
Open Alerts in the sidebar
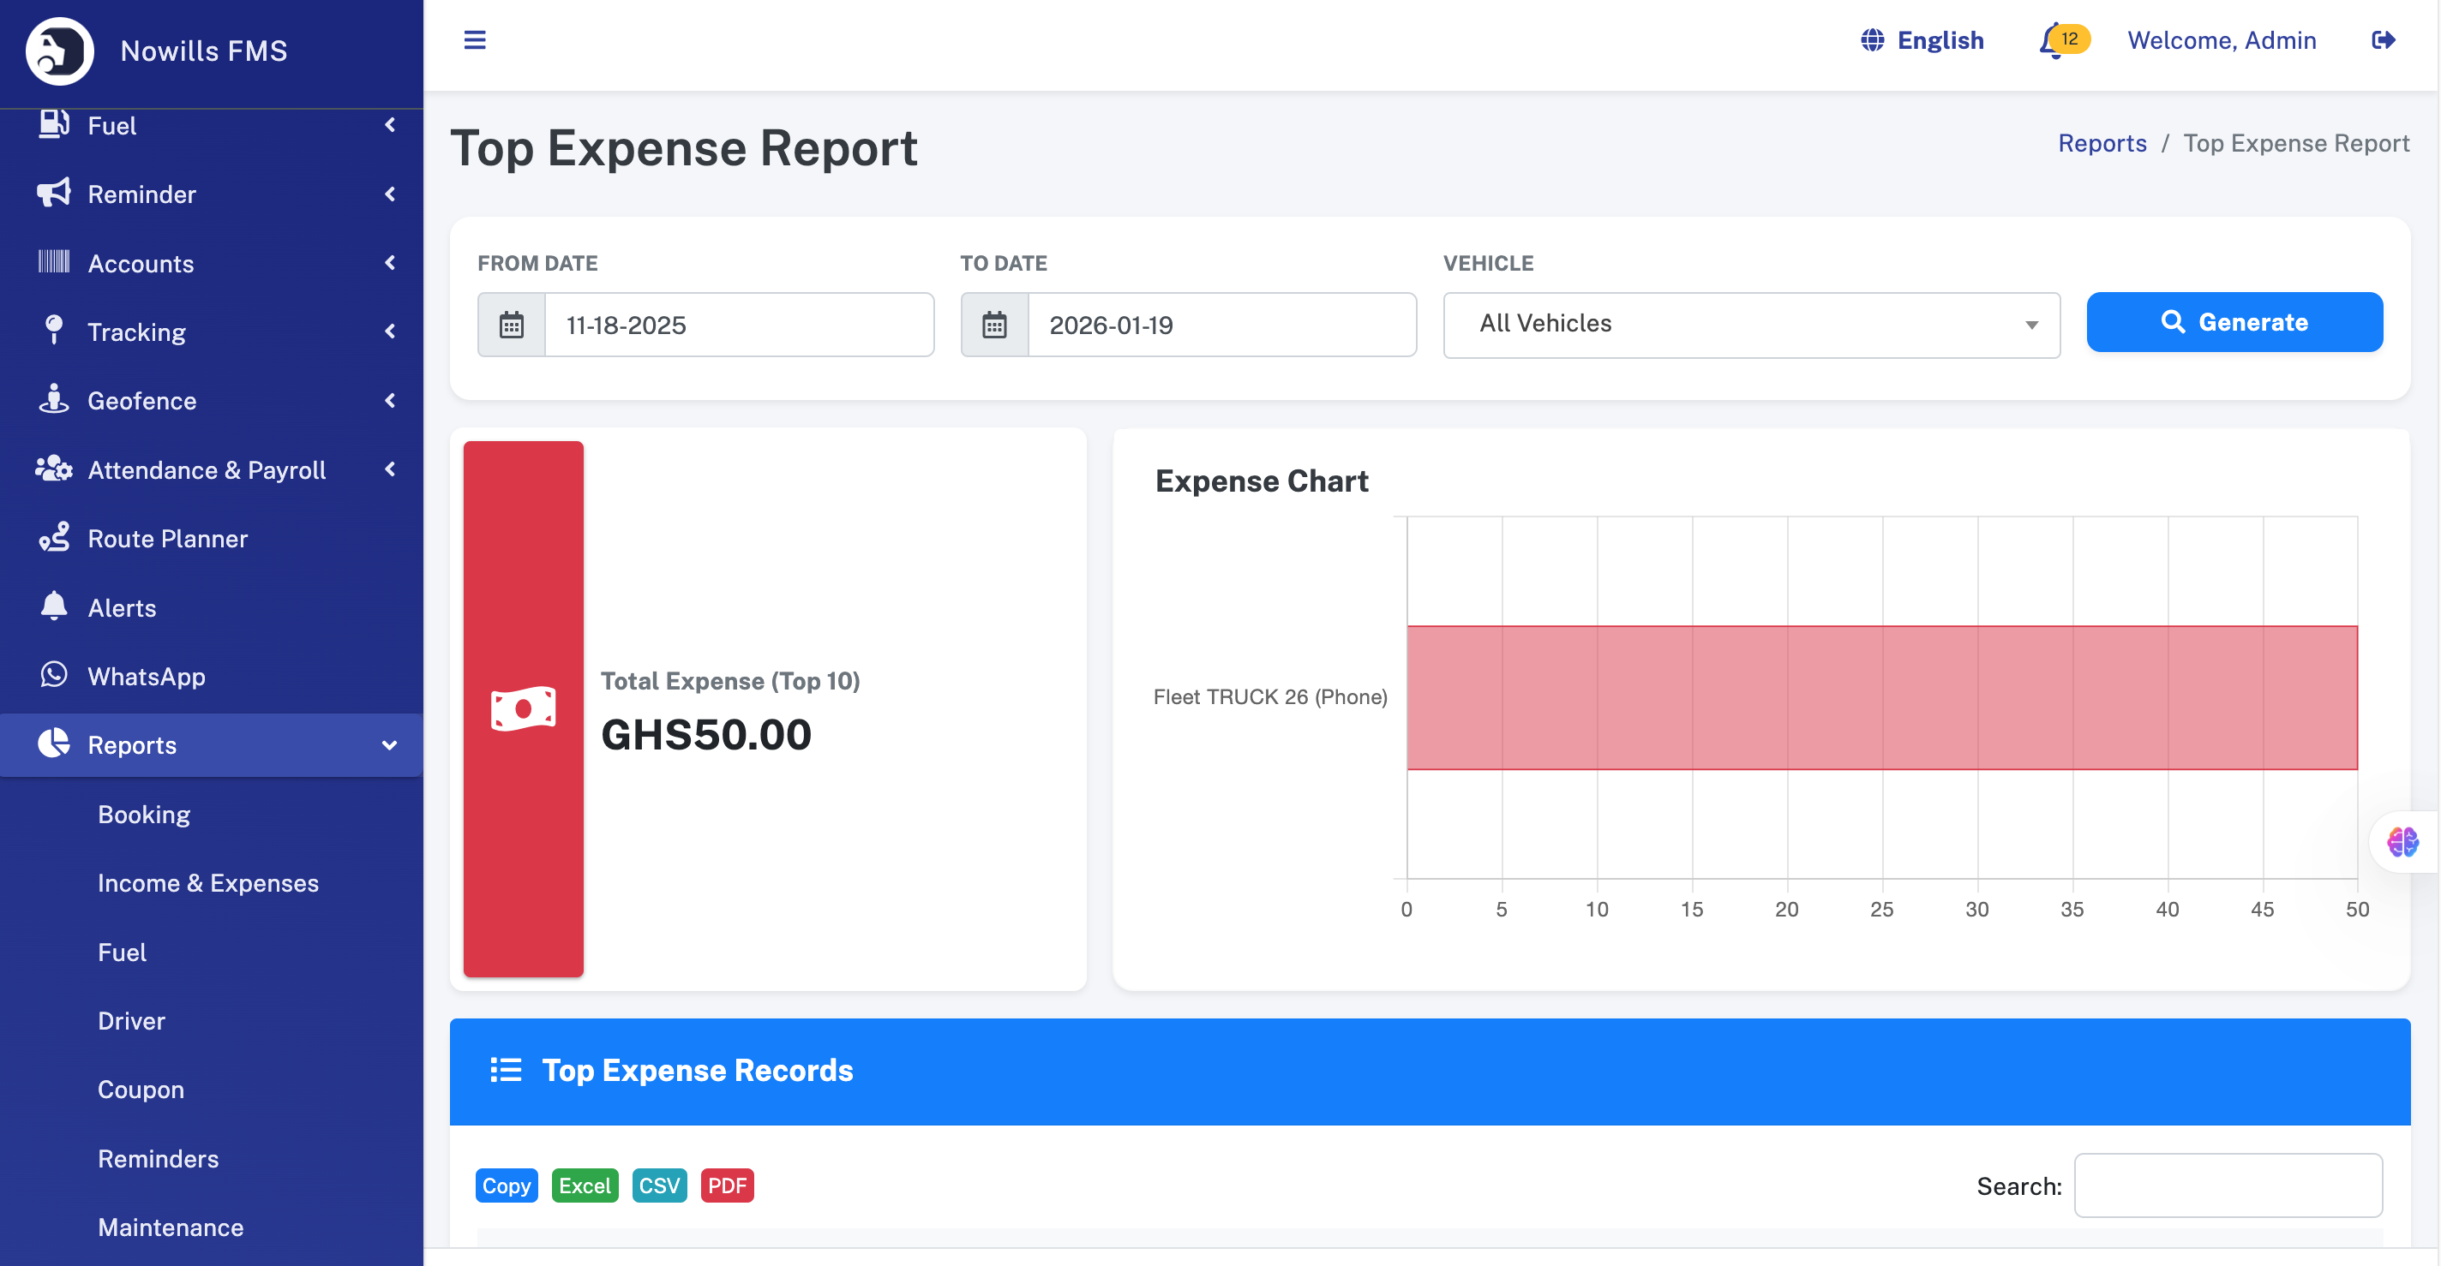coord(122,608)
